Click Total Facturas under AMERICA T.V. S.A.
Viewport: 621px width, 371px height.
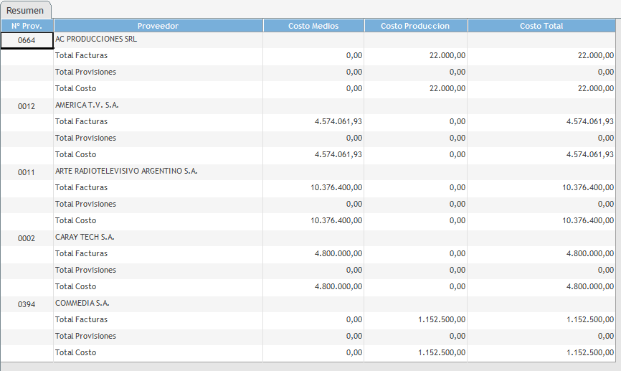tap(81, 121)
